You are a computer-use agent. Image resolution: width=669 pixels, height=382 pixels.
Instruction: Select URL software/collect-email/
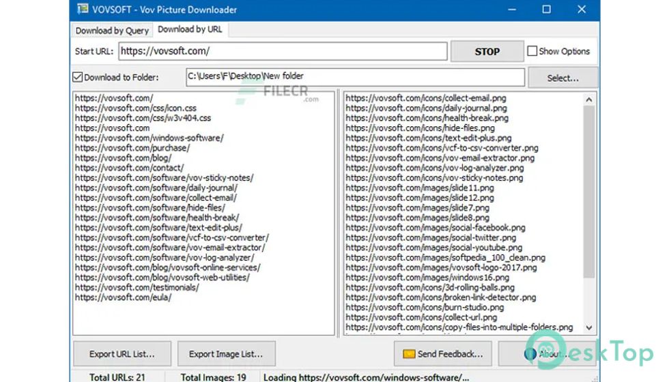pos(156,198)
